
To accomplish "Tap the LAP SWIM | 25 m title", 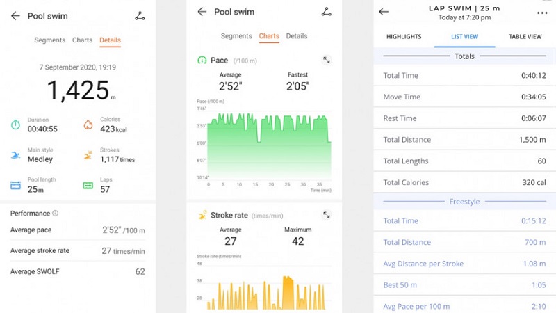I will [x=464, y=8].
